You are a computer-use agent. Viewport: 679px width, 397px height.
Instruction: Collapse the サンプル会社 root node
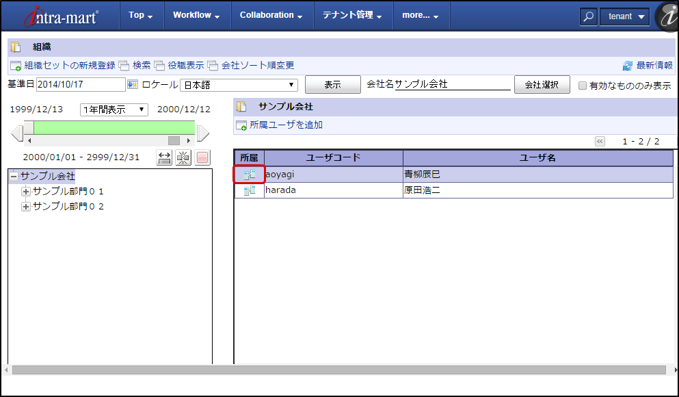tap(14, 177)
